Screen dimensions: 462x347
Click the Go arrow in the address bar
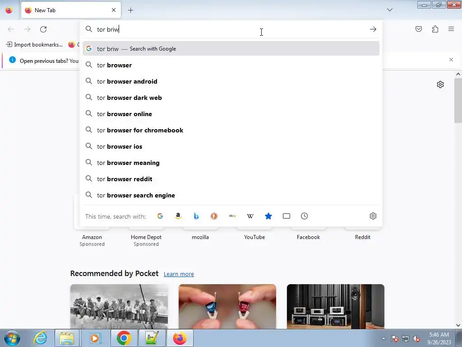pos(373,29)
